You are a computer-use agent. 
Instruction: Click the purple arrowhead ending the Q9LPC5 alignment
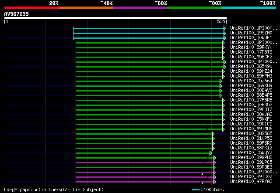click(215, 163)
